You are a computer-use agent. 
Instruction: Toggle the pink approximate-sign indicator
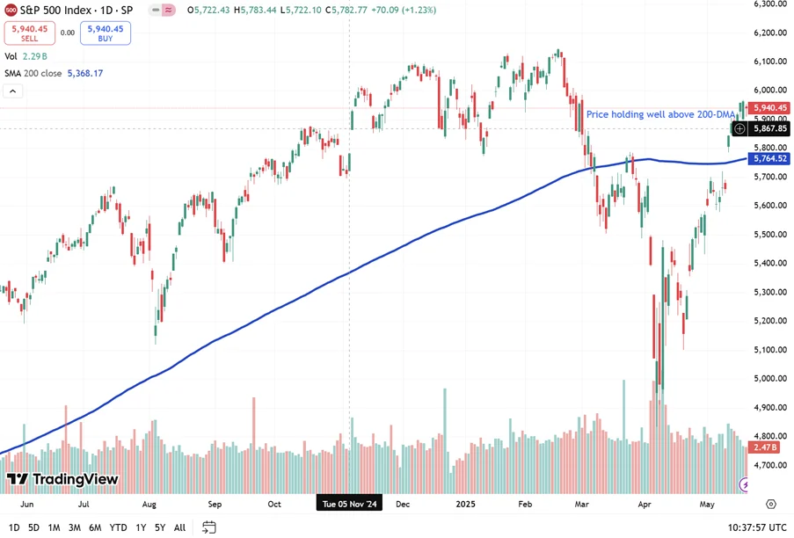pos(169,10)
